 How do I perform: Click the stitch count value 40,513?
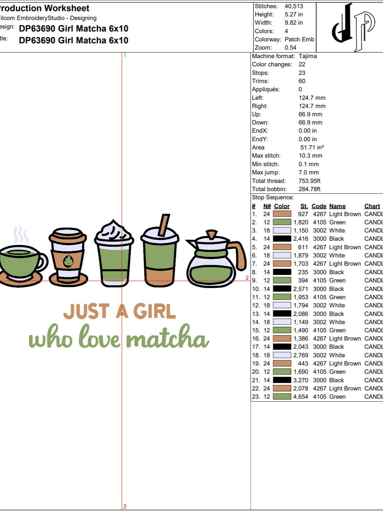coord(294,6)
